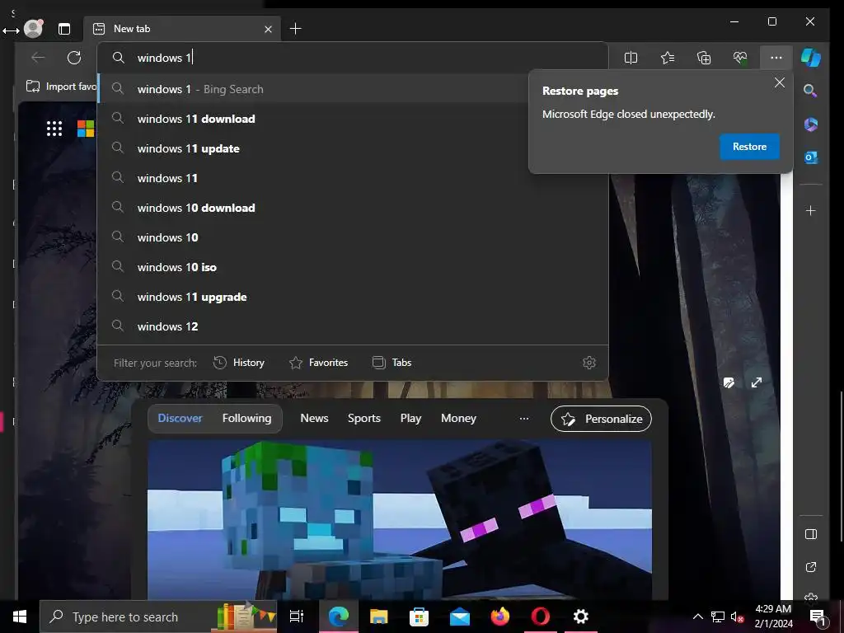Show more feed categories ellipsis
Image resolution: width=844 pixels, height=633 pixels.
(x=523, y=418)
